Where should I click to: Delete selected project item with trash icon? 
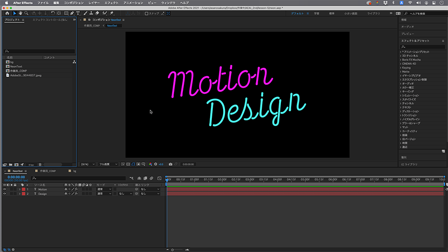point(40,165)
